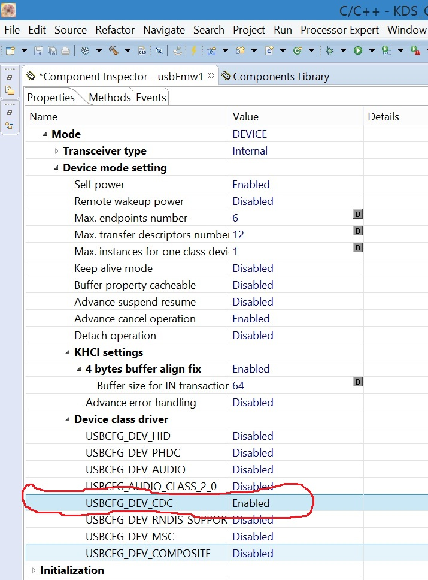Open the Refactor menu
This screenshot has width=428, height=580.
point(115,29)
